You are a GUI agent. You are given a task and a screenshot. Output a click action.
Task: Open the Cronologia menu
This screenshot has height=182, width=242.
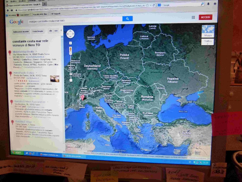pos(32,1)
